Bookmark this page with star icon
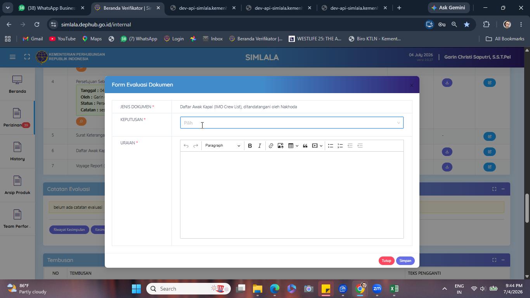 click(x=467, y=24)
